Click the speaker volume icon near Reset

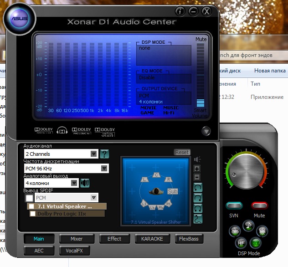[x=197, y=159]
